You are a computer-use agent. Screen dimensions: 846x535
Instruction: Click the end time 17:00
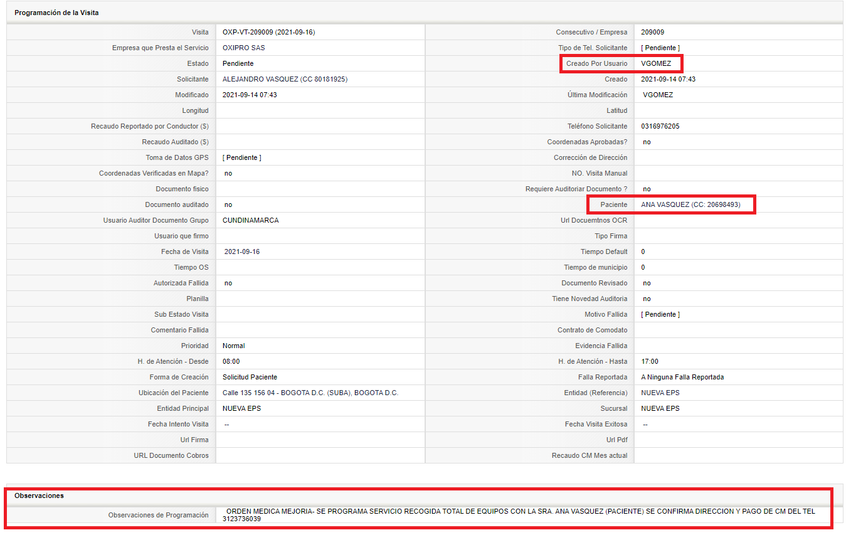[650, 361]
